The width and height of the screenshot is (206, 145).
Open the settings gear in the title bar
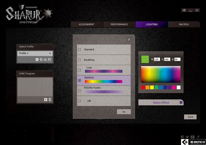coord(184,10)
